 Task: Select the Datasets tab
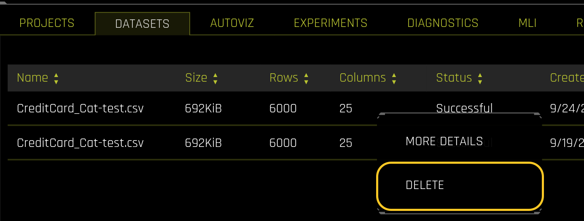point(142,24)
